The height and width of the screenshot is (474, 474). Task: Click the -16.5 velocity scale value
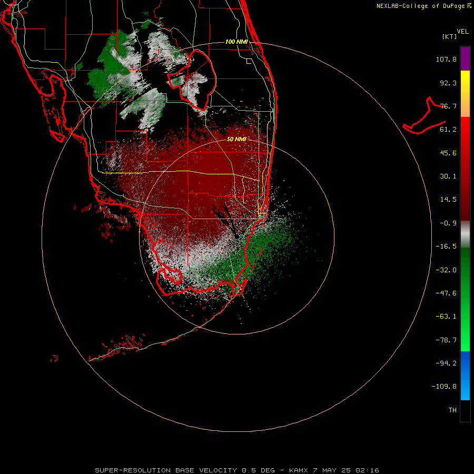coord(446,246)
